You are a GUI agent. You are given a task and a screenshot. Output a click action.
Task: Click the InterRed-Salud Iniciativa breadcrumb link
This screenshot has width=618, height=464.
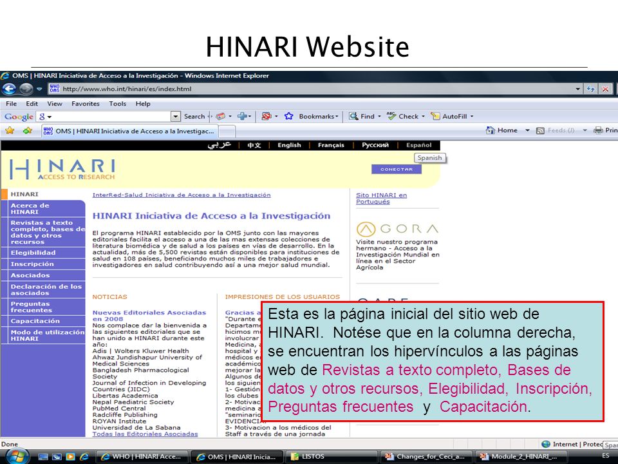point(182,195)
